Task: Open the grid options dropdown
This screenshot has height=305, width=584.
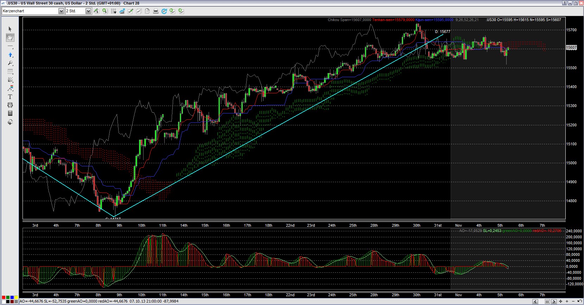Action: point(114,11)
